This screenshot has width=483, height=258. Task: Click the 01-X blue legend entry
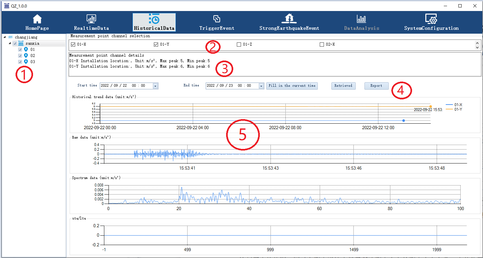[454, 105]
